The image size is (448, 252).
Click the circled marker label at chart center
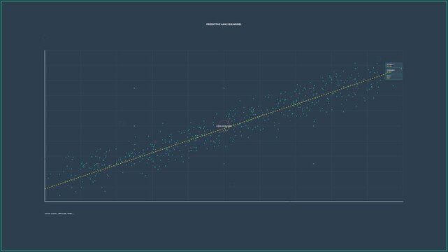224,126
